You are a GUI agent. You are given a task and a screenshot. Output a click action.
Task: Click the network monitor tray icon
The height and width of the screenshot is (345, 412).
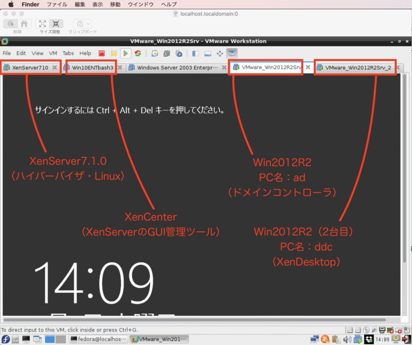pos(315,339)
